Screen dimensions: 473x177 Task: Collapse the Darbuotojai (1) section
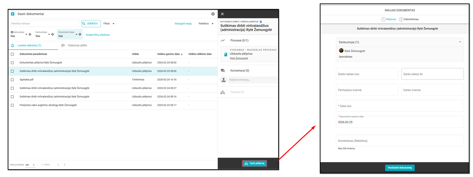[x=460, y=42]
